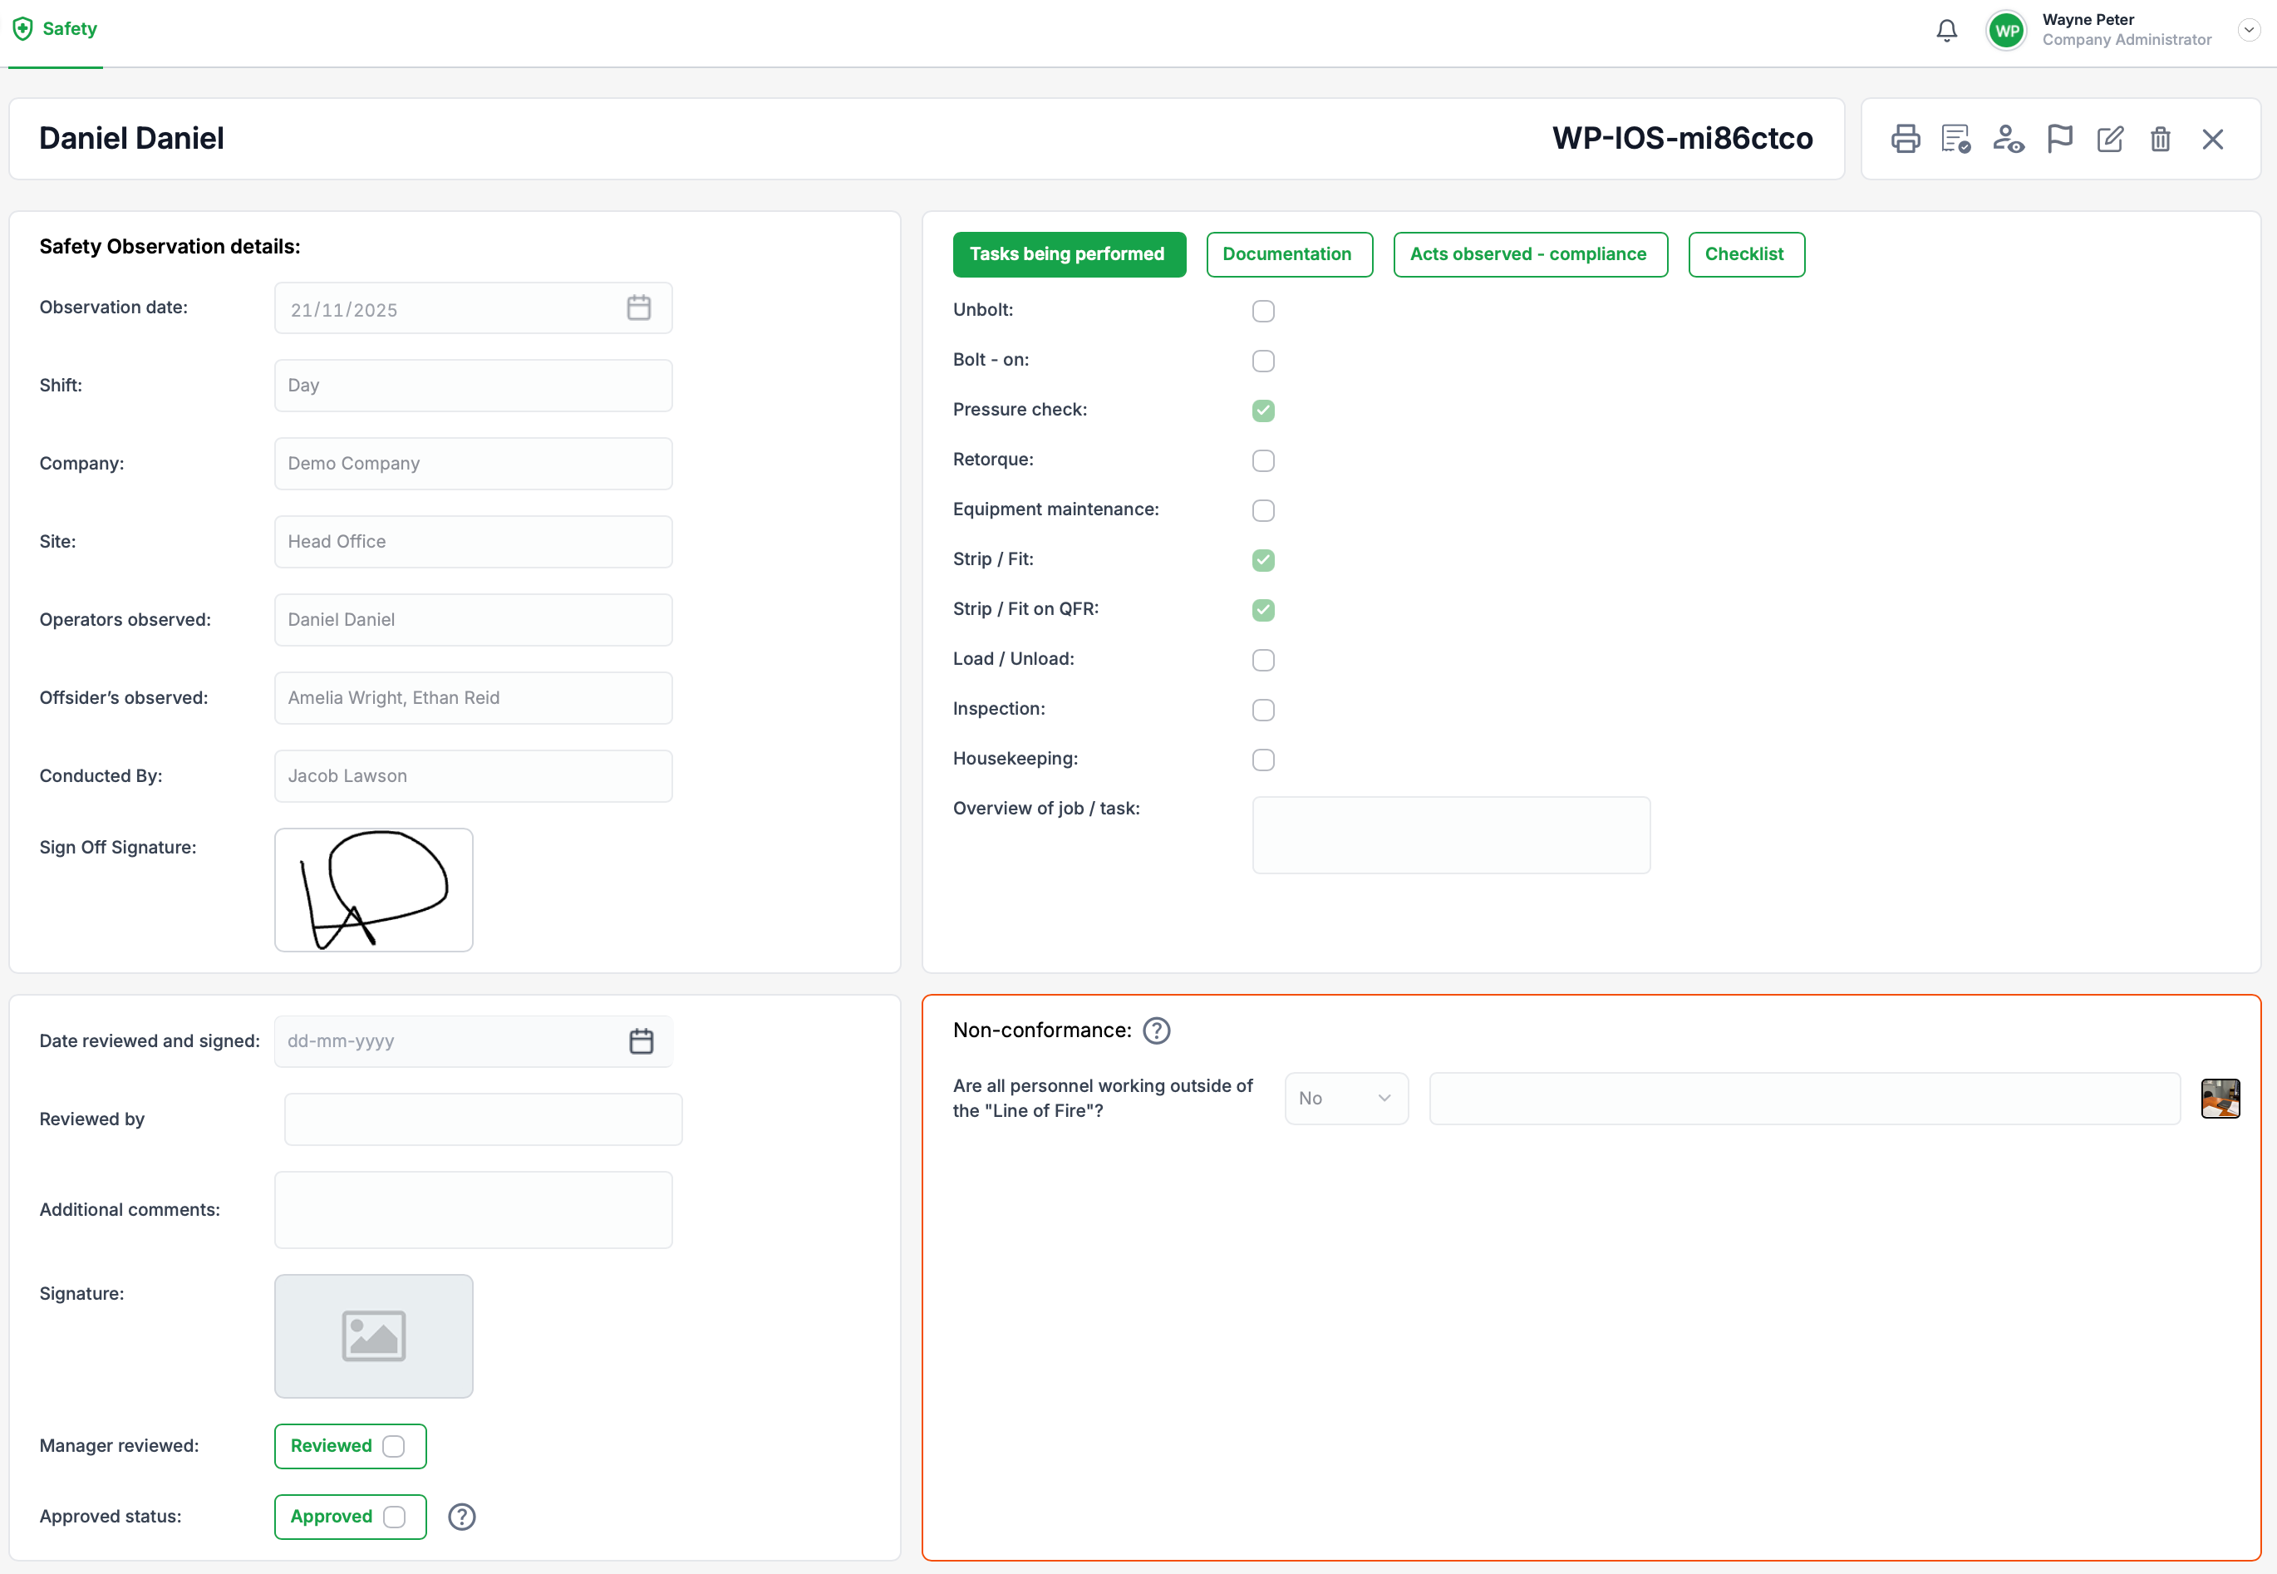This screenshot has width=2277, height=1574.
Task: Click the edit pencil icon
Action: 2110,139
